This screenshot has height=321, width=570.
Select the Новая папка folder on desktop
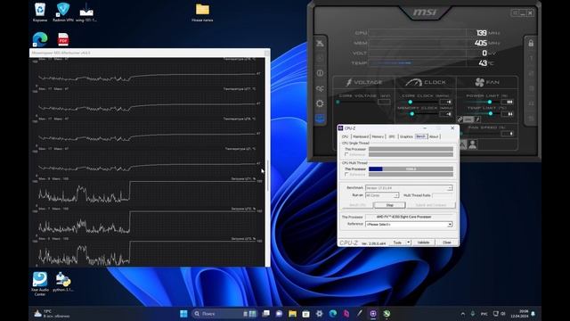[x=202, y=12]
